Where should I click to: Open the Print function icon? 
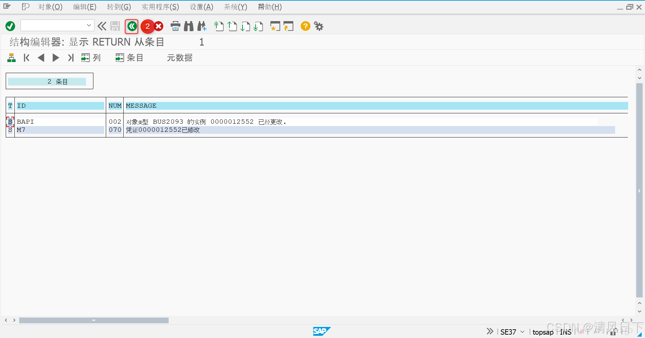click(175, 26)
